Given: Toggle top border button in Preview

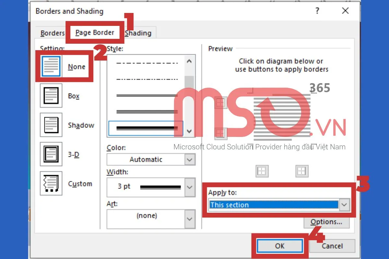Looking at the screenshot, I should tap(220, 103).
